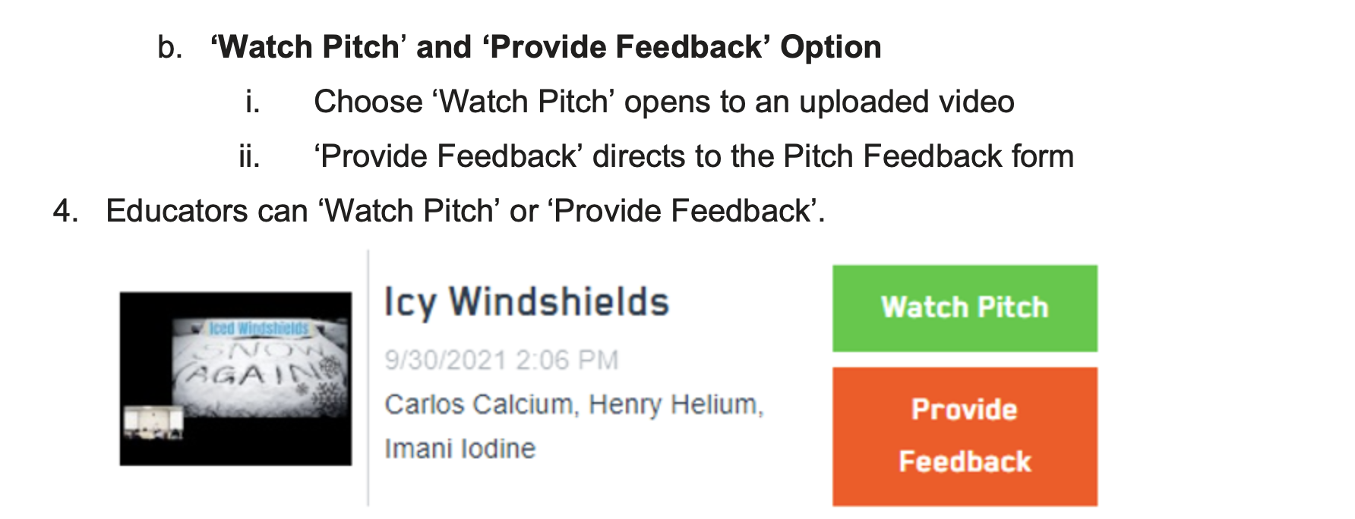Click the green Watch Pitch button
The width and height of the screenshot is (1355, 519).
click(x=965, y=308)
